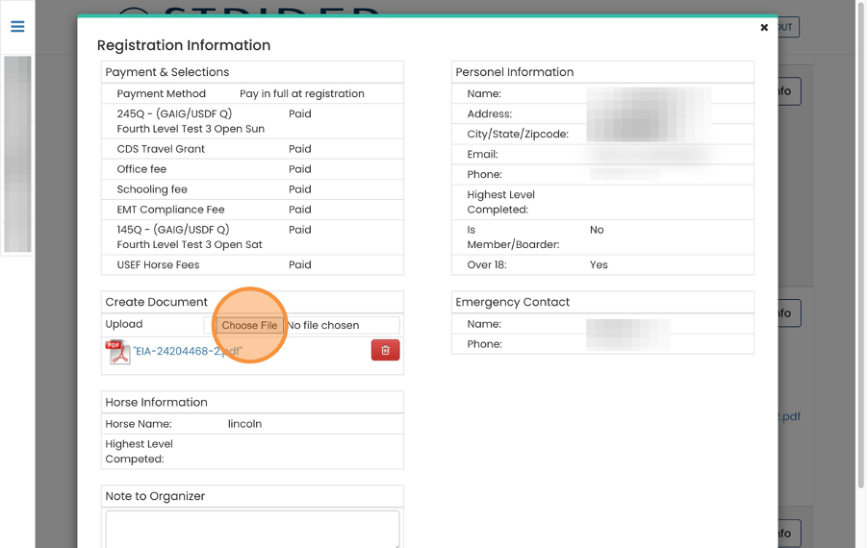Screen dimensions: 868x548
Task: Open the hamburger navigation menu
Action: 17,27
